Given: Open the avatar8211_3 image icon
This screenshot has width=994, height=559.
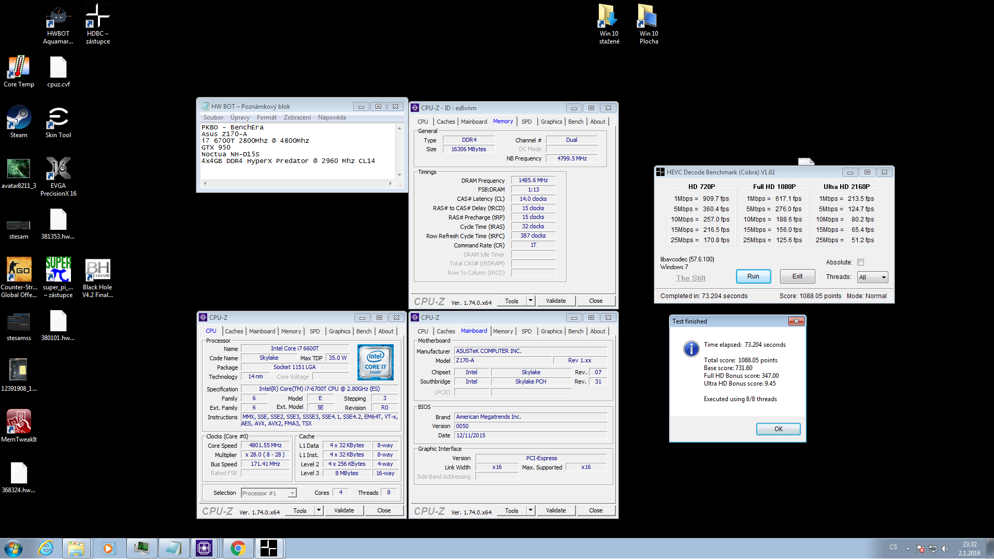Looking at the screenshot, I should pyautogui.click(x=19, y=173).
